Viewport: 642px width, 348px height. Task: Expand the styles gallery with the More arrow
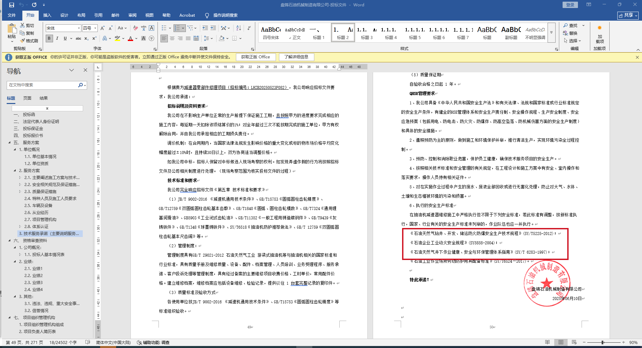[551, 32]
